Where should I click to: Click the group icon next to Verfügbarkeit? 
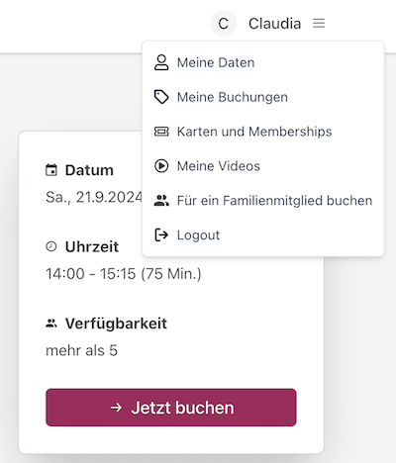51,324
